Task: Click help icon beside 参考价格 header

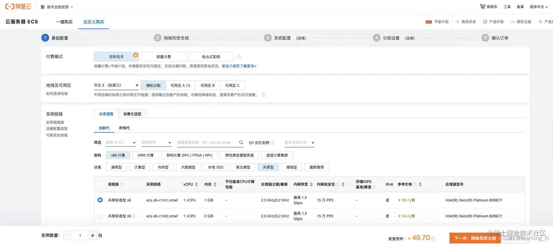Action: pos(415,184)
